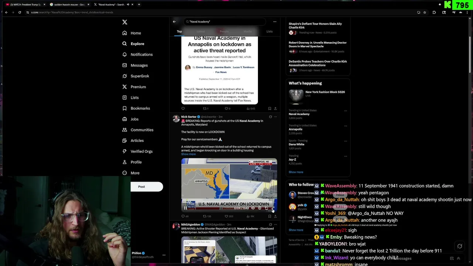Image resolution: width=473 pixels, height=266 pixels.
Task: Click the Communities people icon
Action: 125,130
